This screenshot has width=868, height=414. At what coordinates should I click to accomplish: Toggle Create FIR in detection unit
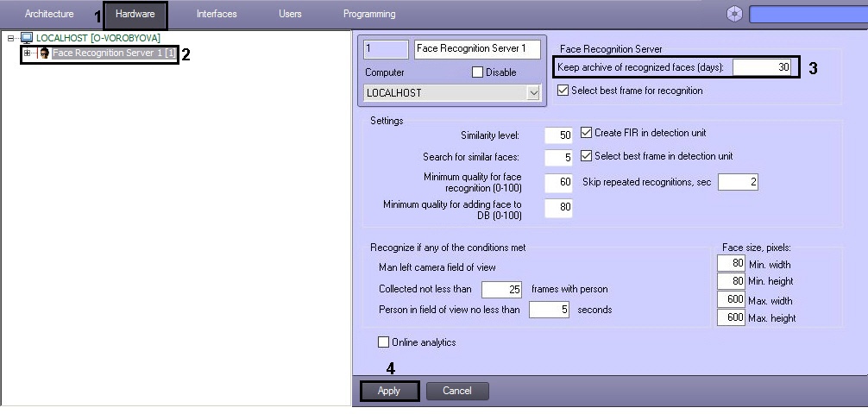click(x=586, y=133)
